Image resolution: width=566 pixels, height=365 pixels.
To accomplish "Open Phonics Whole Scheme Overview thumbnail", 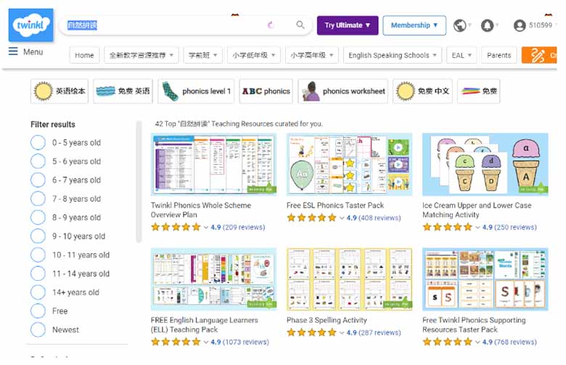I will pos(213,164).
